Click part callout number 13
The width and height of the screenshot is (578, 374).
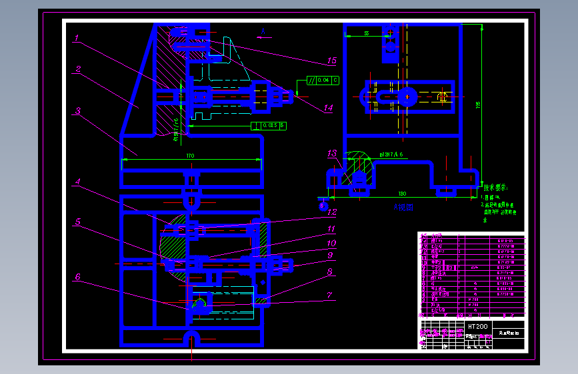(x=332, y=153)
